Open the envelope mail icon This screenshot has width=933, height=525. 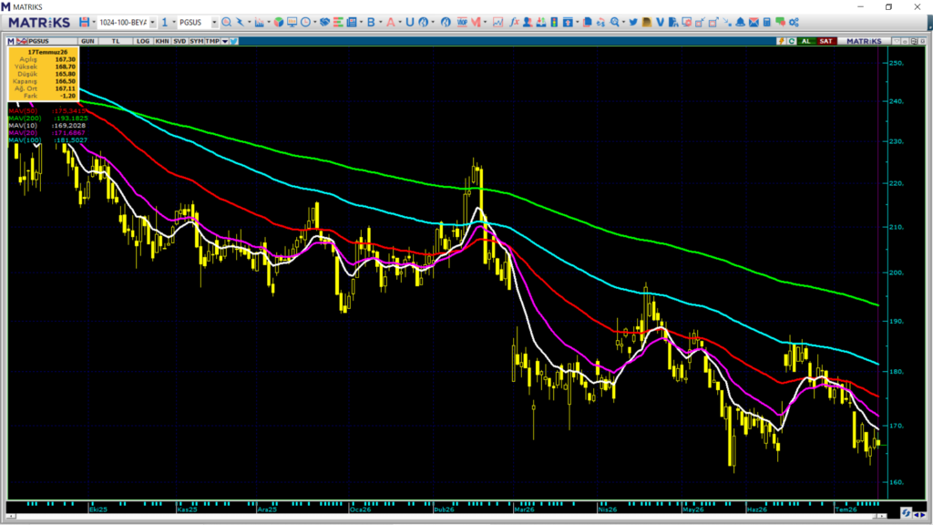[x=754, y=22]
